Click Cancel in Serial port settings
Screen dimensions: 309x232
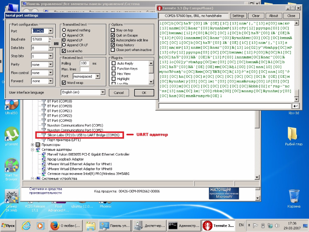pos(119,93)
